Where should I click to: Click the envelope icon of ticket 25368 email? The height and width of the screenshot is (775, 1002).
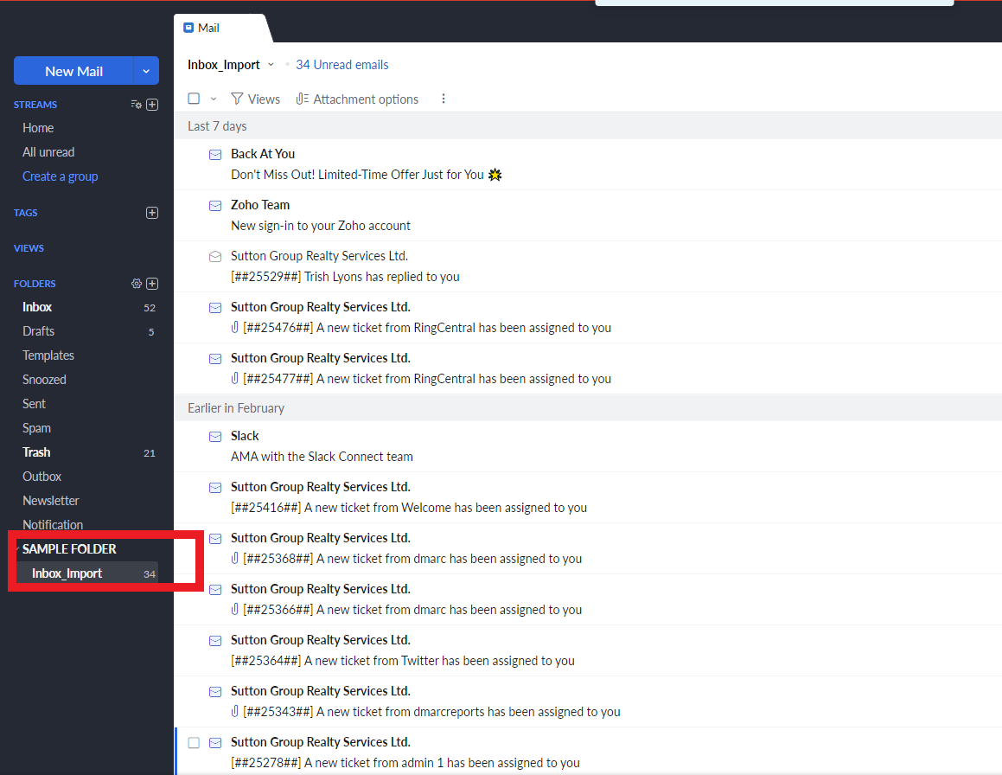215,539
